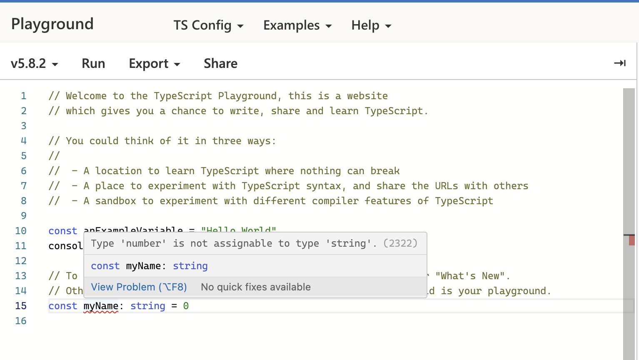Click line number 15 in the gutter

coord(21,306)
